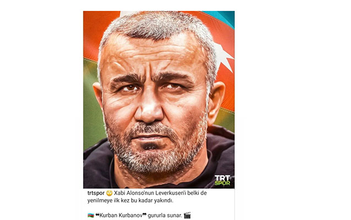The height and width of the screenshot is (220, 351).
Task: Click the closing quotation mark after Kurbanov
Action: coord(144,215)
